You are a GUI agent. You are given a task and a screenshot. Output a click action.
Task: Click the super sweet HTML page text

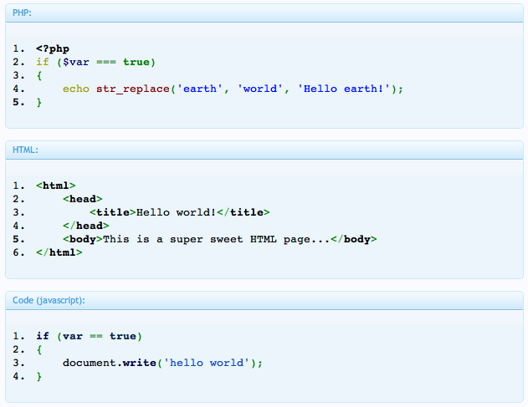217,239
